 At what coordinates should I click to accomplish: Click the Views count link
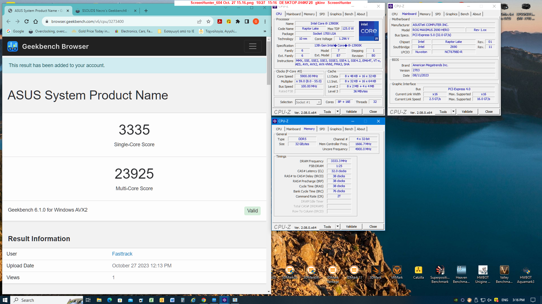pyautogui.click(x=113, y=278)
